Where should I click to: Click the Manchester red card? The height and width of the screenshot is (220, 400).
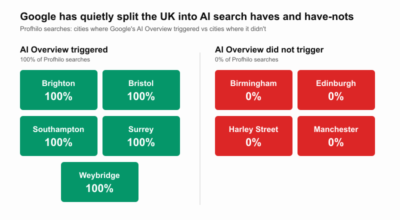pos(336,136)
